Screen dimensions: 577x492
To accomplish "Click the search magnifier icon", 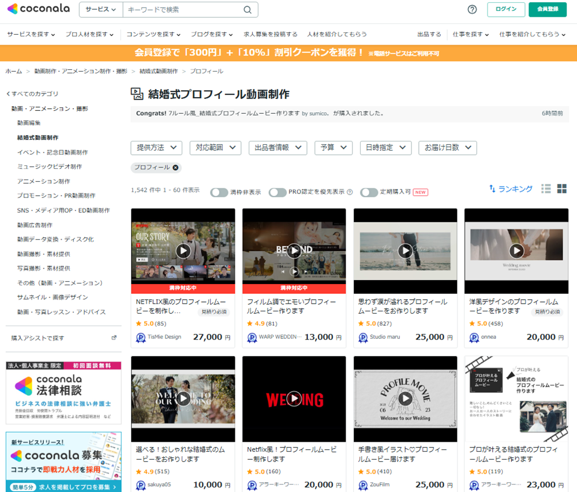I will click(x=248, y=10).
